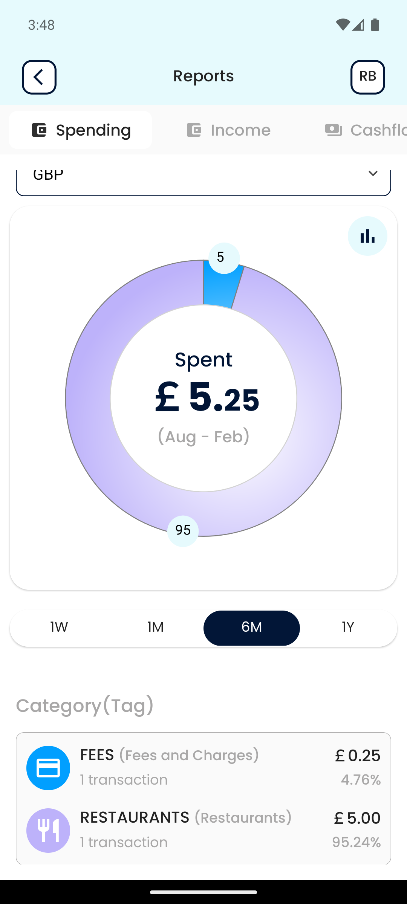
Task: Select the 1Y time range
Action: coord(348,628)
